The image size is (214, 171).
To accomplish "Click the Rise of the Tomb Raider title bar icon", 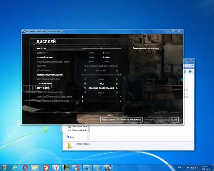I will tap(24, 32).
